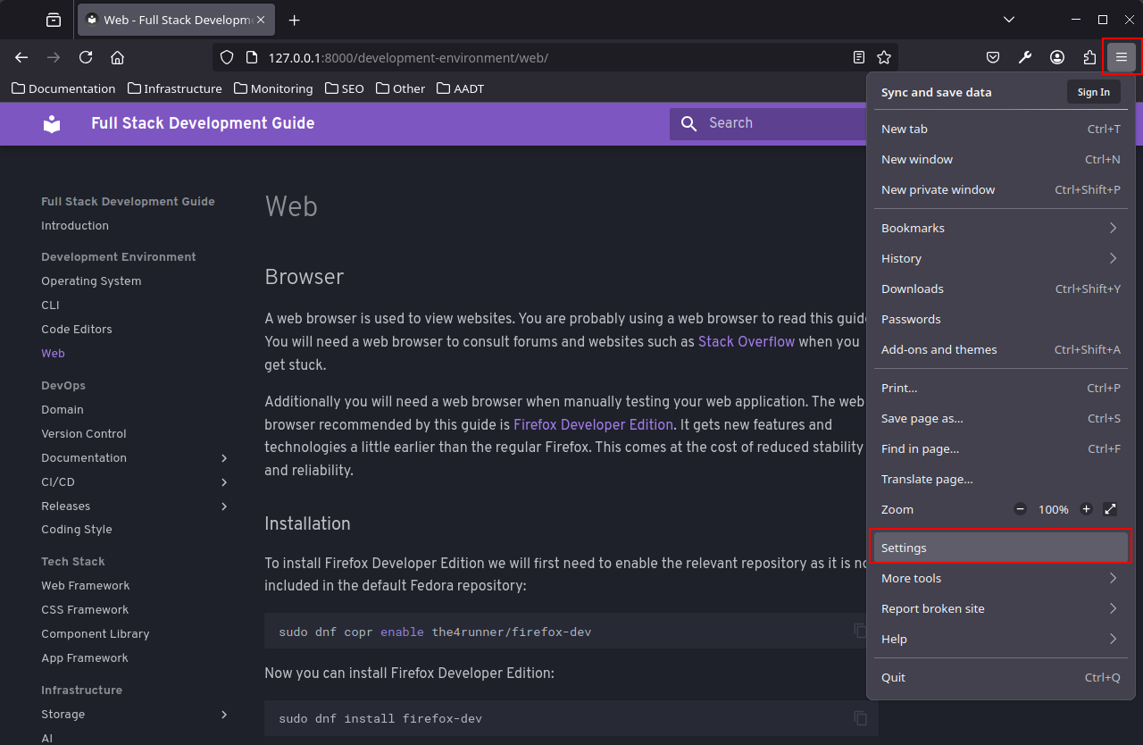Go forward arrow in navigation bar
Screen dimensions: 1143x745
point(54,57)
